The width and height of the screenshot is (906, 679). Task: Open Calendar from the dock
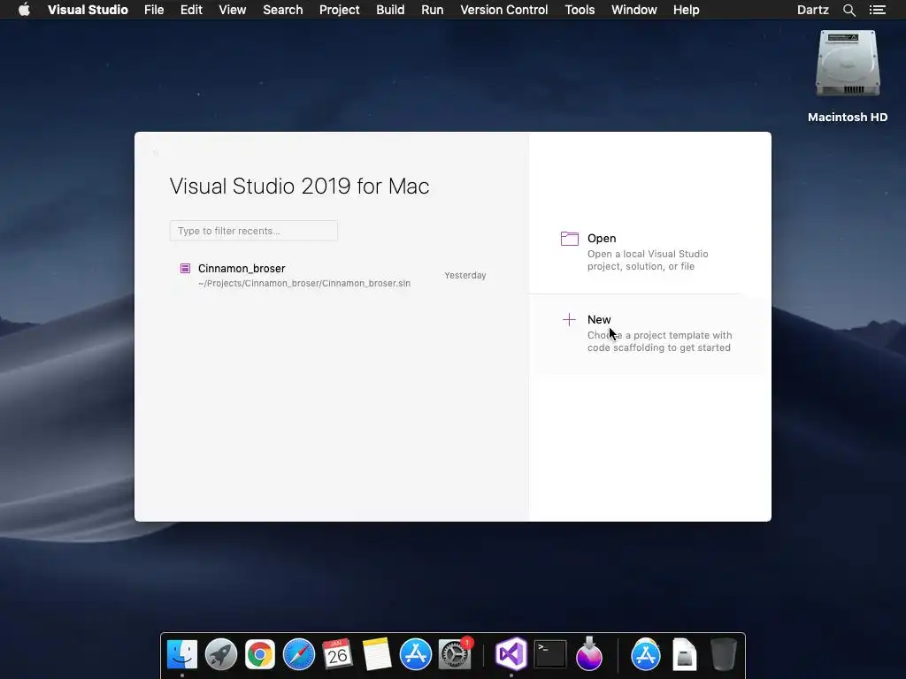point(337,655)
